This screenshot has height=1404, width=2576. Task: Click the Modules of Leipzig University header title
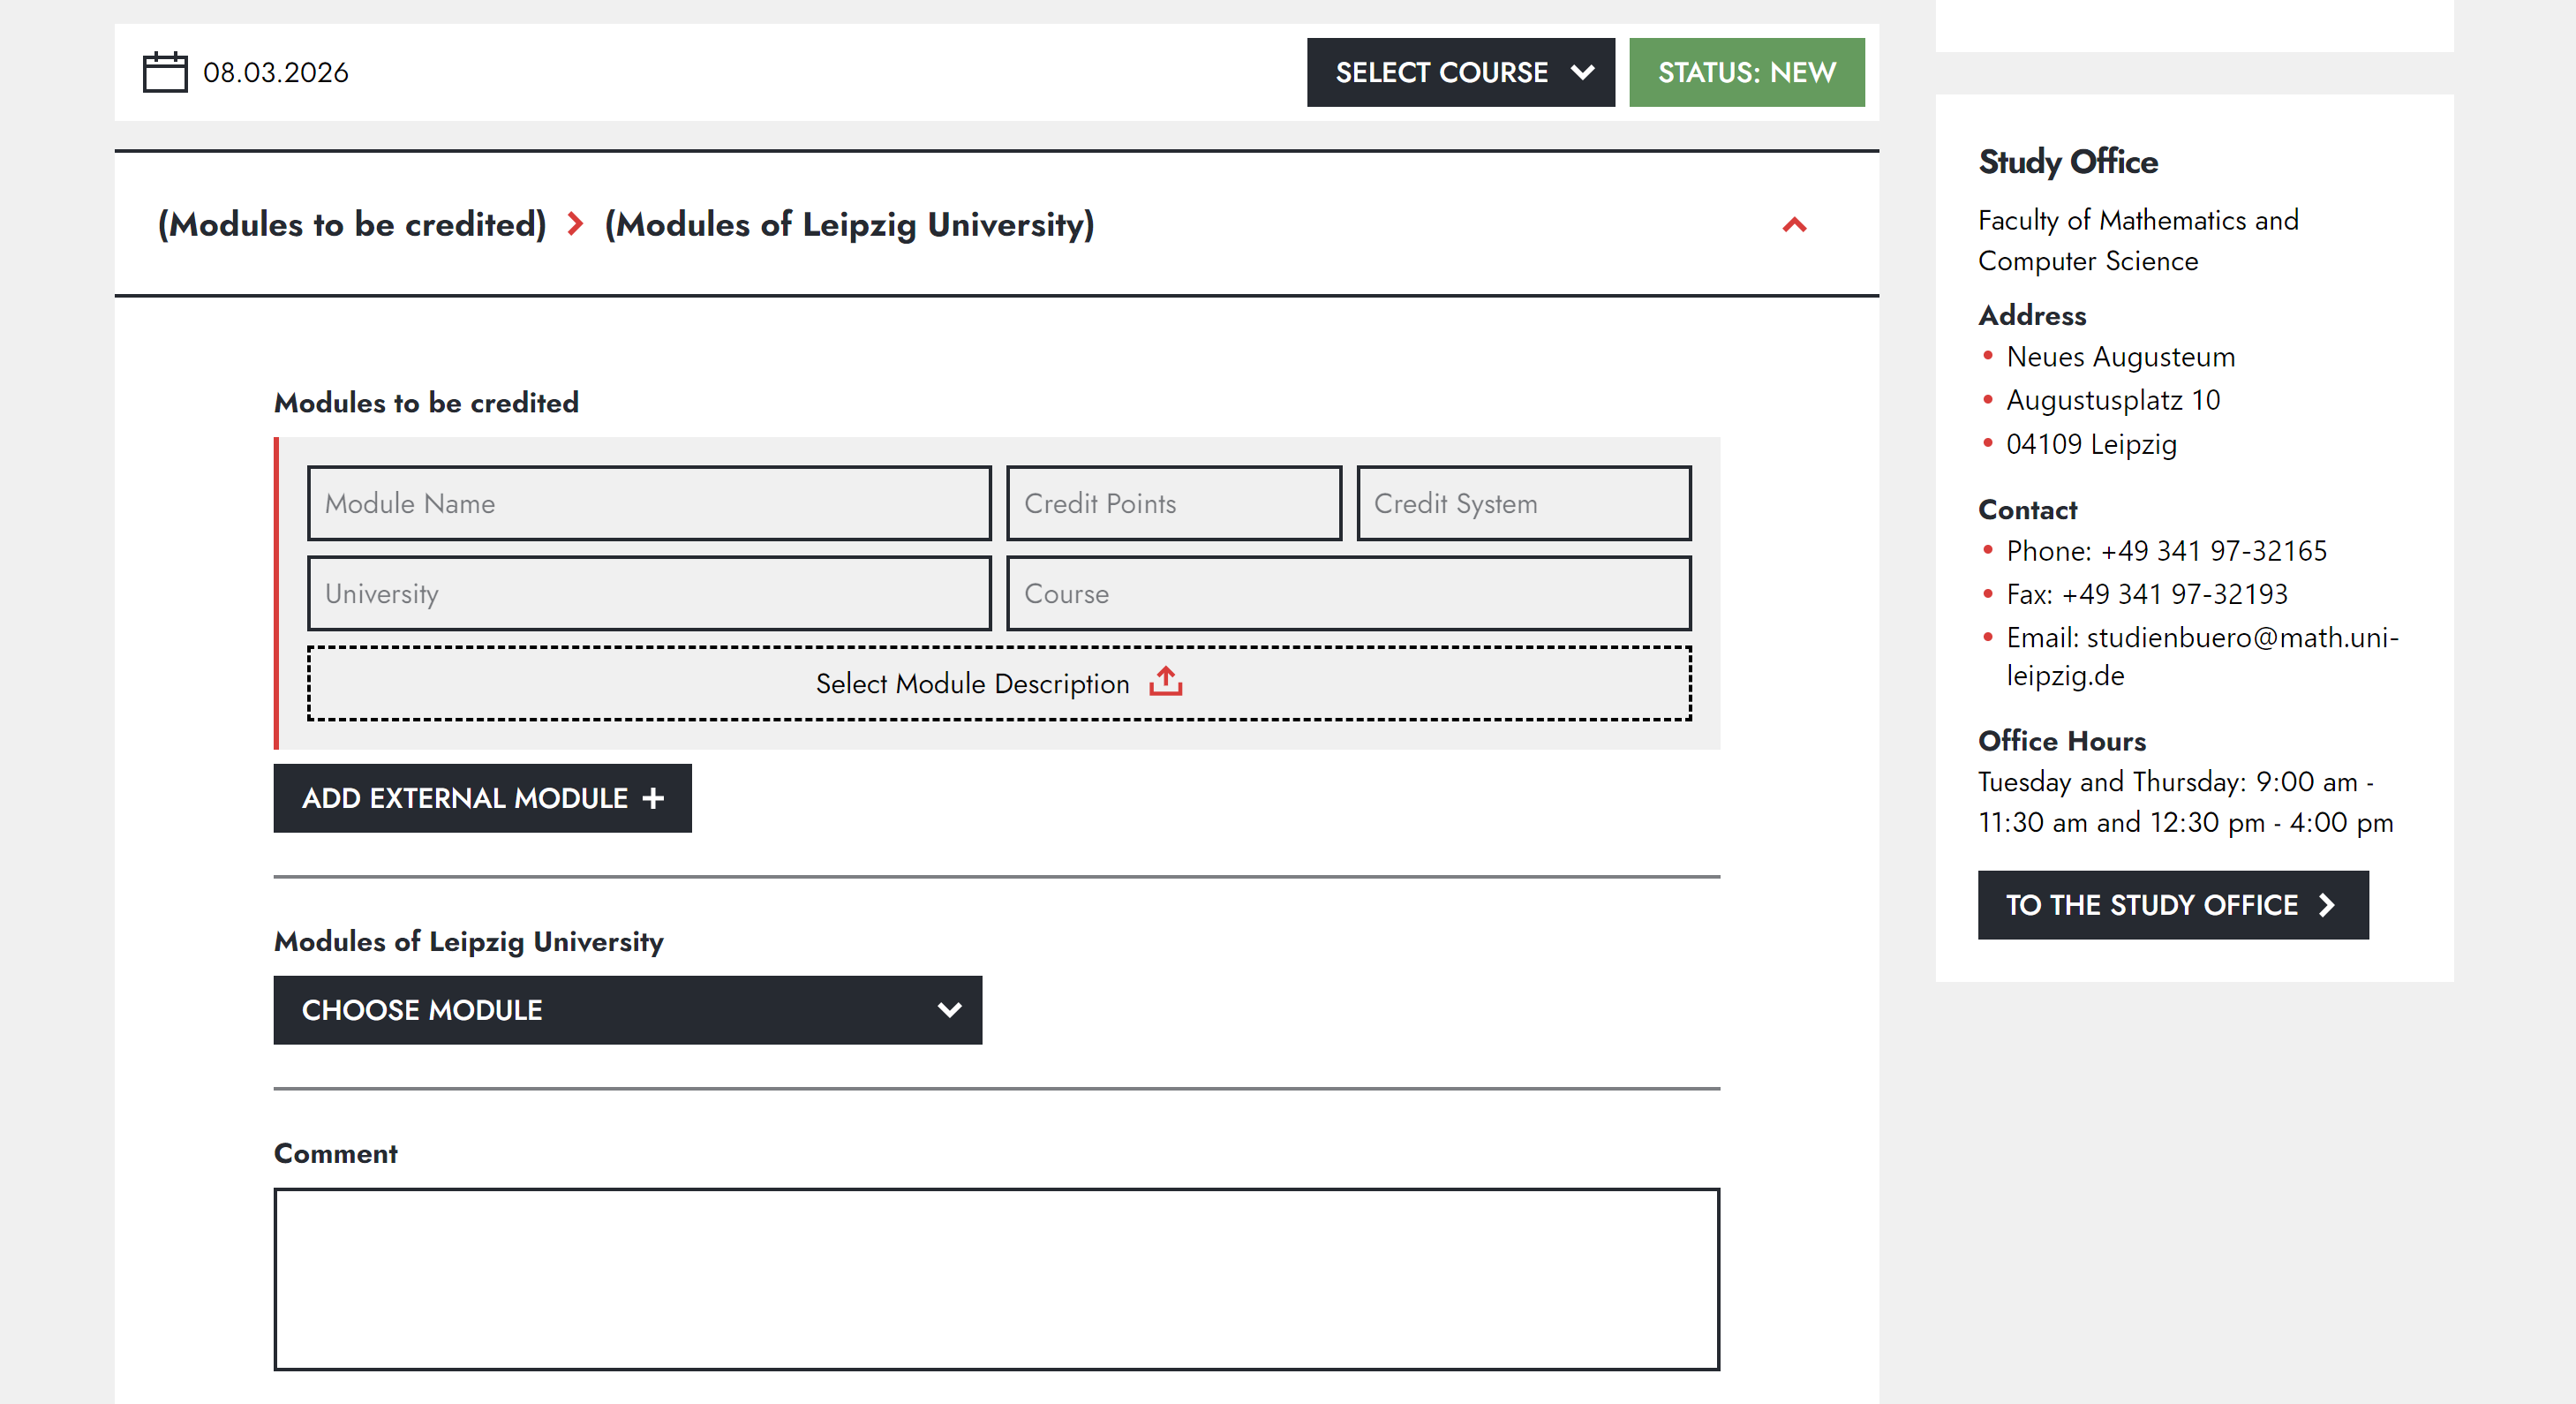(849, 224)
